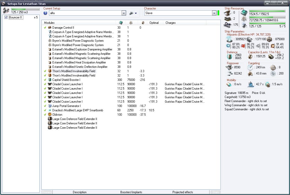Click the align time icon showing 42.7 s
The image size is (290, 195).
251,84
